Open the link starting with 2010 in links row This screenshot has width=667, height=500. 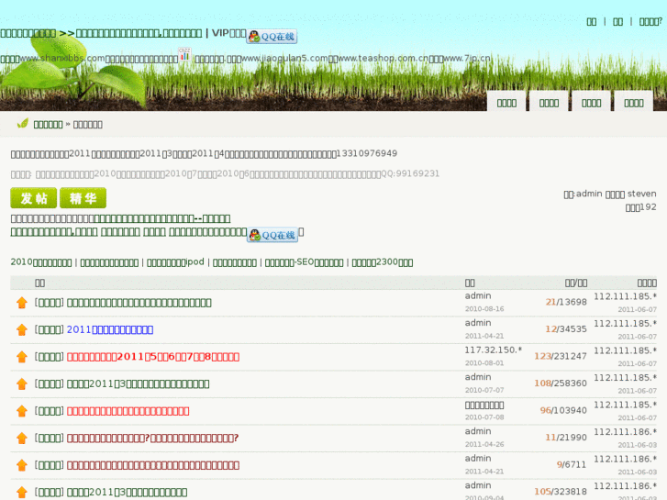click(x=41, y=262)
